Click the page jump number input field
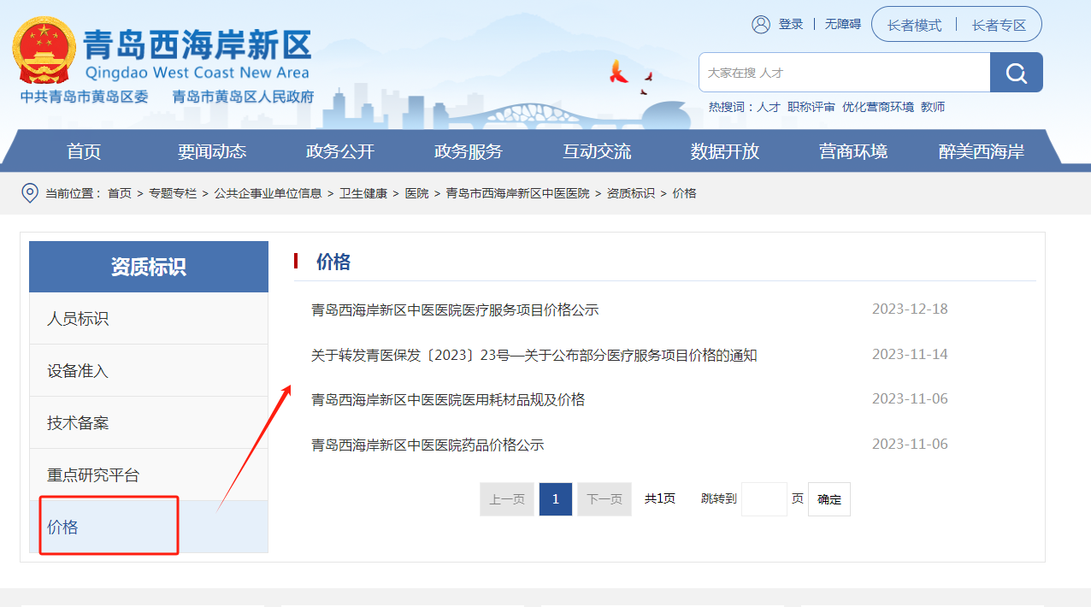1091x607 pixels. tap(764, 499)
